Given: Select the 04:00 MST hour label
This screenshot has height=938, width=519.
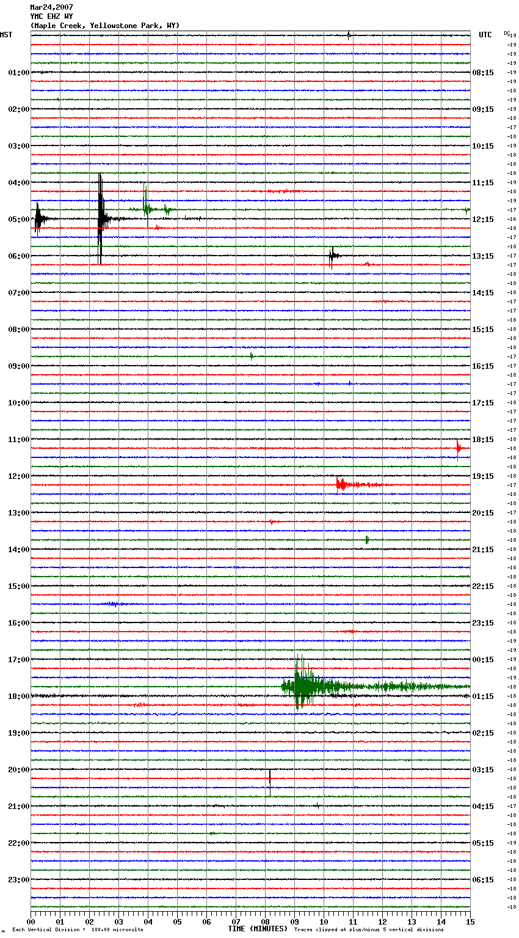Looking at the screenshot, I should coord(18,183).
